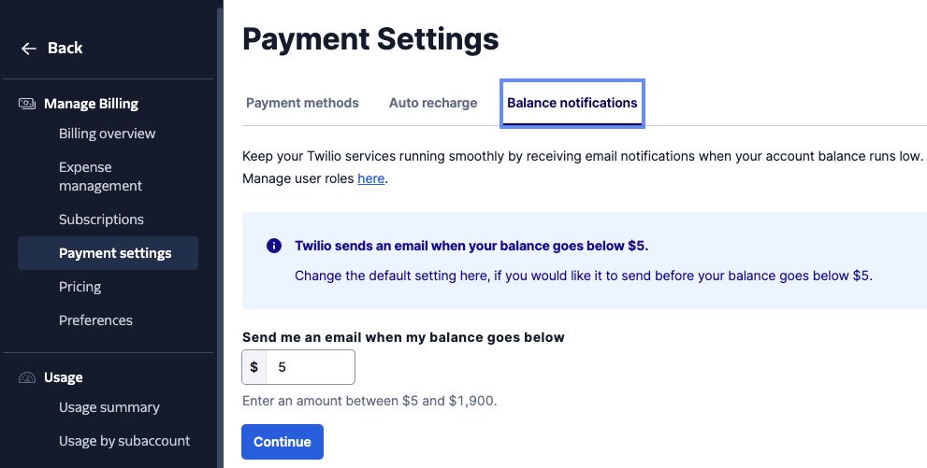Click the dollar sign prefix in amount field

pyautogui.click(x=253, y=367)
